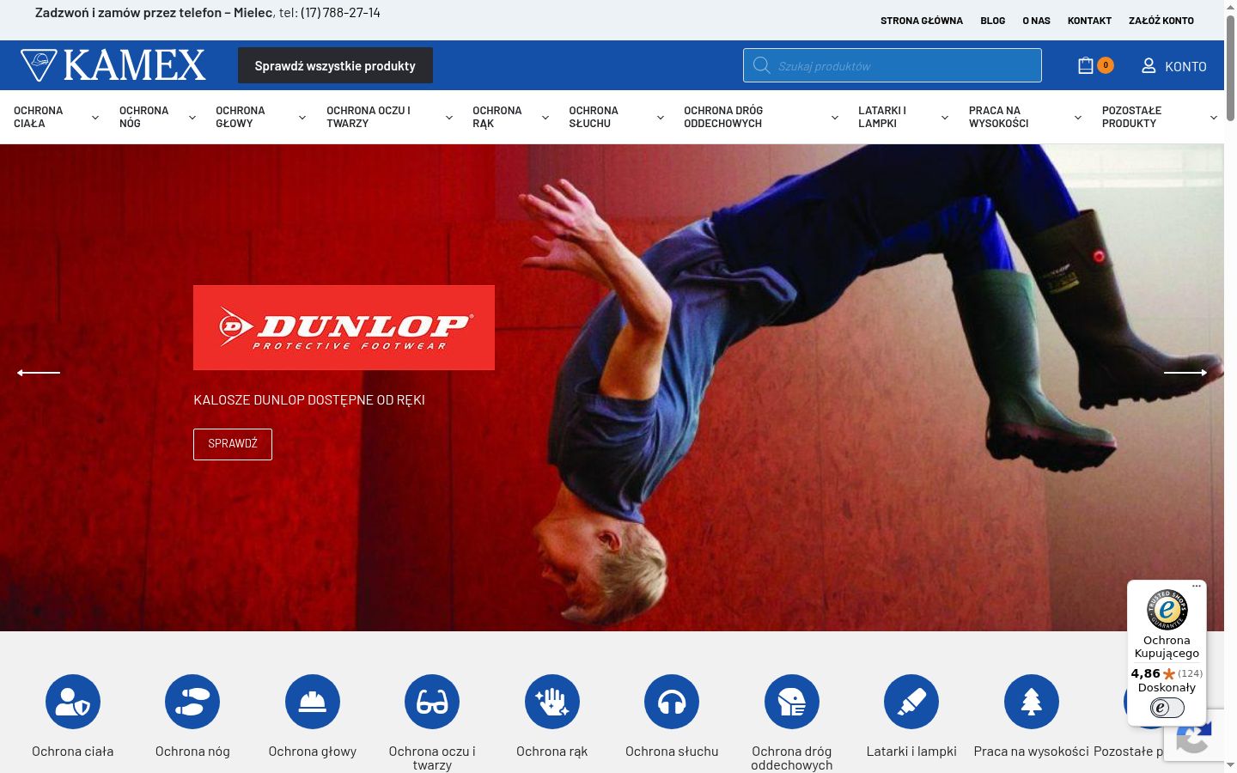Select the Latarki i lampki flashlight icon
1237x773 pixels.
(911, 702)
